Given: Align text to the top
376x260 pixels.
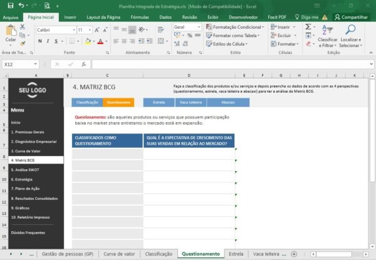Looking at the screenshot, I should pos(116,29).
